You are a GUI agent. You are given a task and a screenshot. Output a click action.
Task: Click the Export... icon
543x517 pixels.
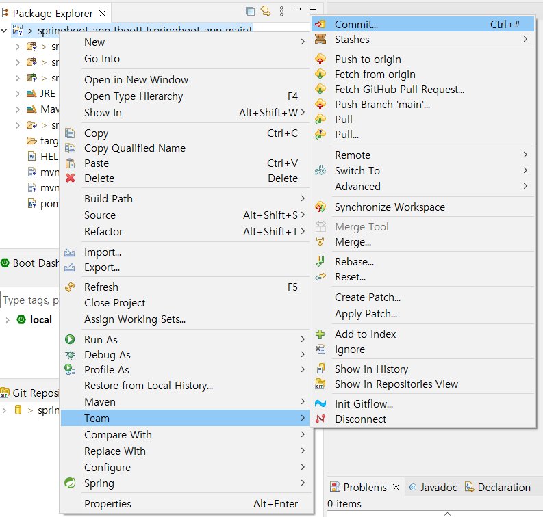pos(70,267)
